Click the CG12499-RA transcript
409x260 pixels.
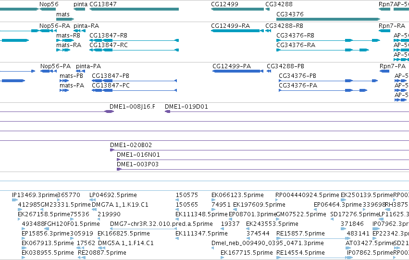(x=237, y=31)
